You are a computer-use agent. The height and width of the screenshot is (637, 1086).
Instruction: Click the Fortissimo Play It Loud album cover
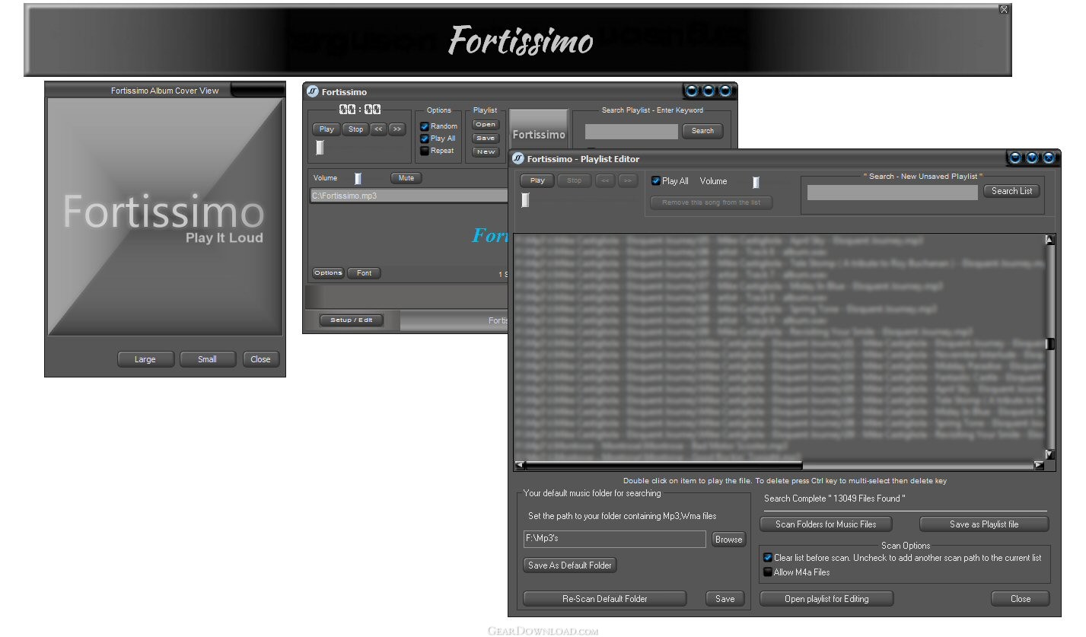(164, 217)
